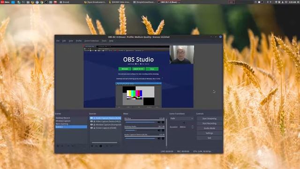Open source properties gear icon below Sources
Viewport: 300px width, 169px height.
[x=101, y=146]
